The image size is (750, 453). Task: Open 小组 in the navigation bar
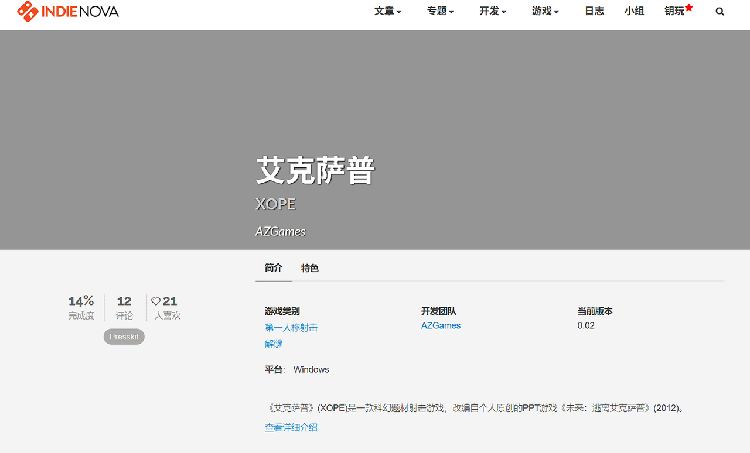pyautogui.click(x=634, y=11)
